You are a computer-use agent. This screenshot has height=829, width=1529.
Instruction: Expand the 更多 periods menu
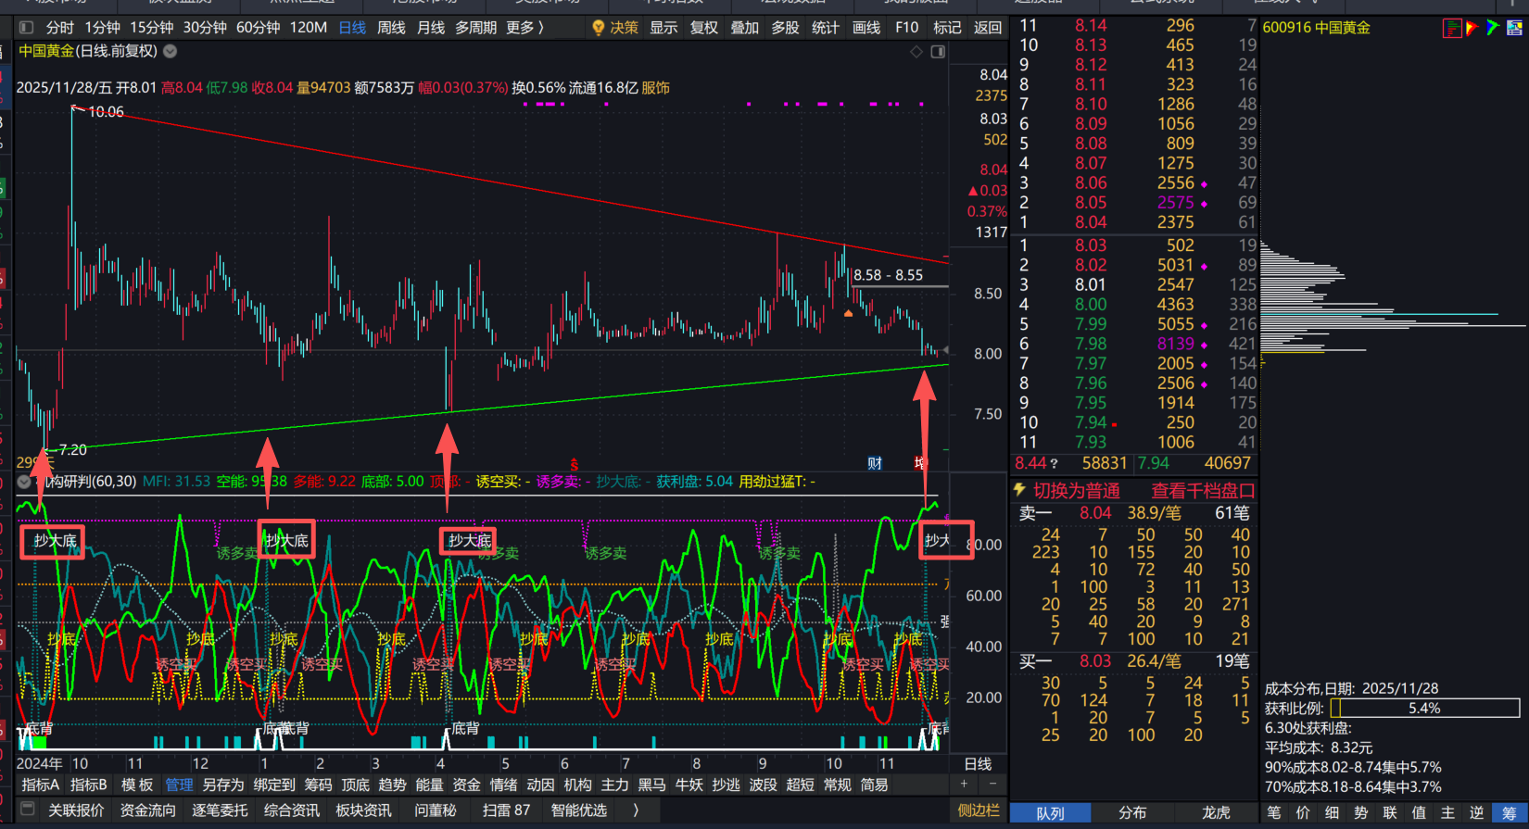point(525,28)
